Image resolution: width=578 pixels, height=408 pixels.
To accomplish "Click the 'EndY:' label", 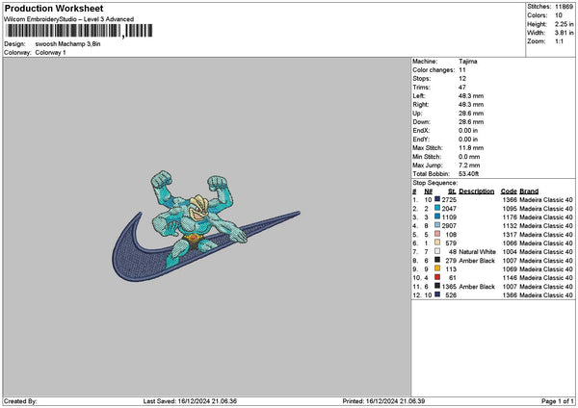I will [421, 140].
